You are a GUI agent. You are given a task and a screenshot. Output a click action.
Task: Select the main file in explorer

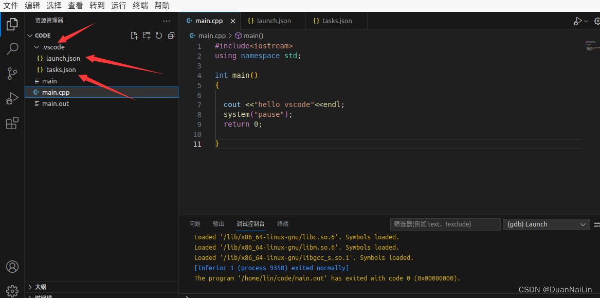(101, 81)
